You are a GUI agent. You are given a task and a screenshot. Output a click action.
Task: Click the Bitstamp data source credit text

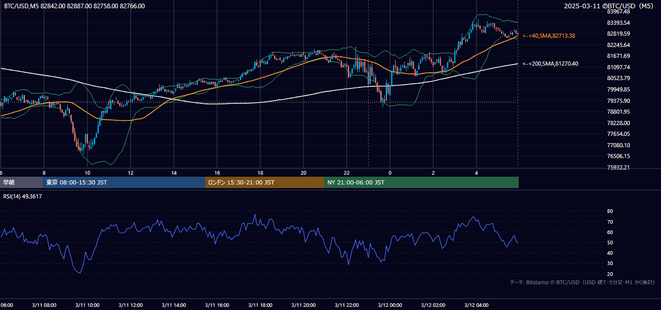coord(582,282)
